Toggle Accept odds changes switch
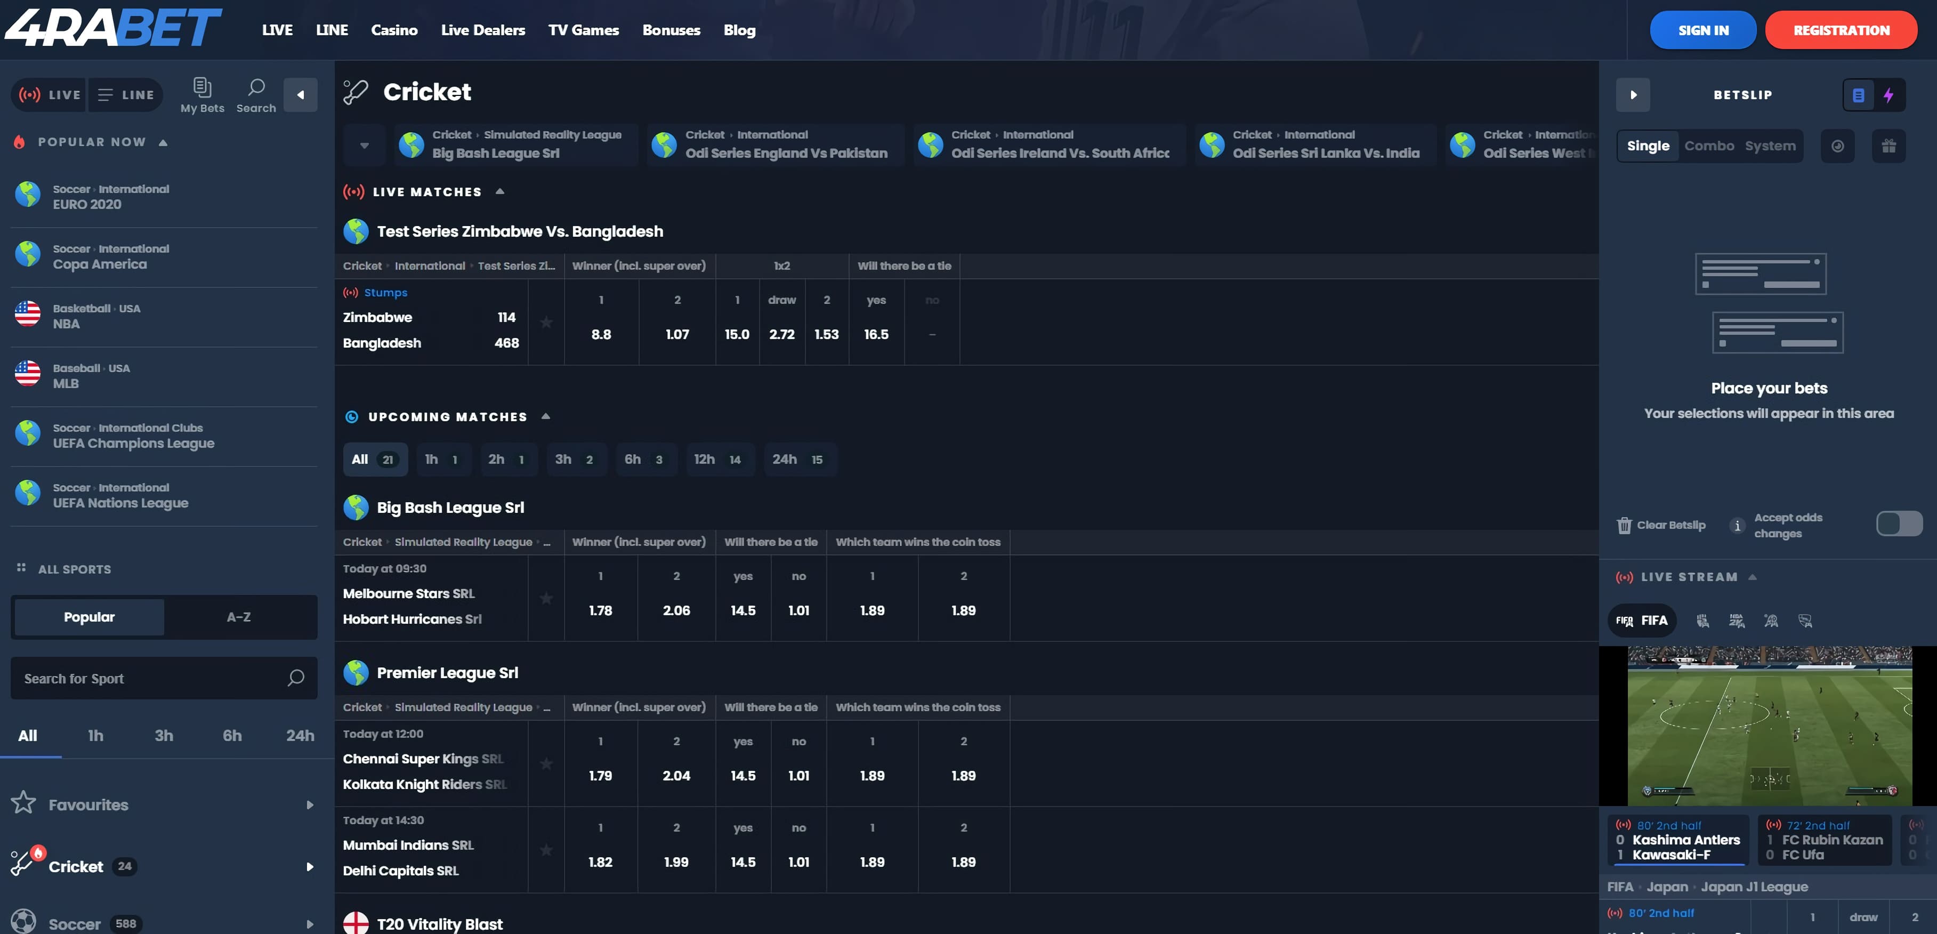The height and width of the screenshot is (934, 1937). (1899, 524)
